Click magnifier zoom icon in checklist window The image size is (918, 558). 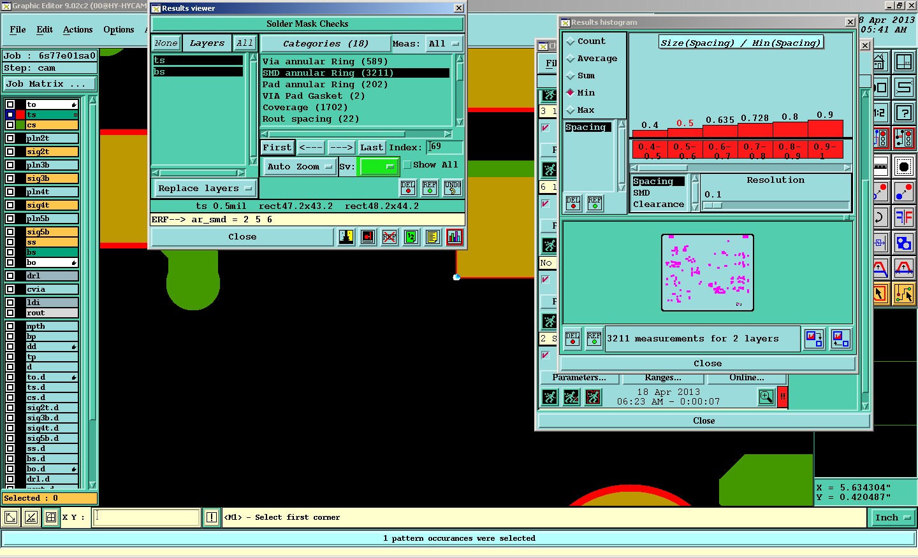(766, 397)
